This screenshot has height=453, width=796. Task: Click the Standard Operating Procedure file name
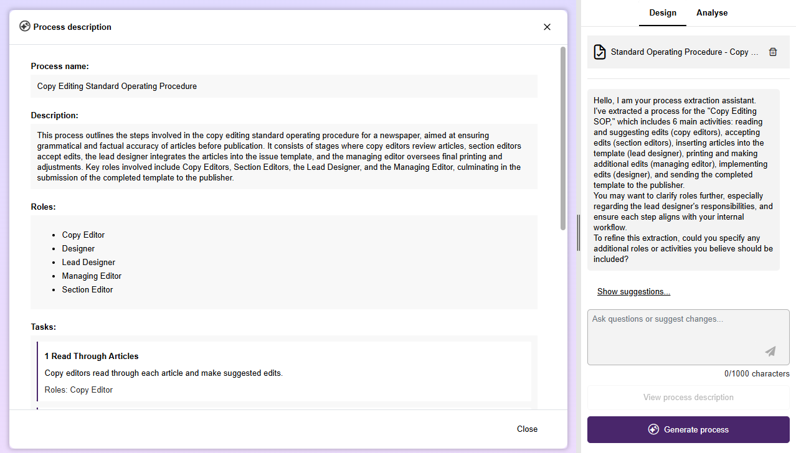click(x=685, y=52)
